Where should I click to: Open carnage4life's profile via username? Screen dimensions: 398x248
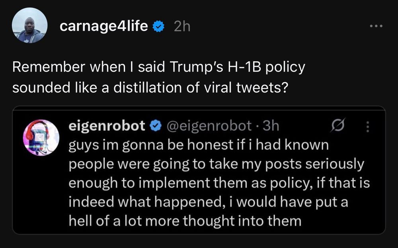click(x=104, y=26)
